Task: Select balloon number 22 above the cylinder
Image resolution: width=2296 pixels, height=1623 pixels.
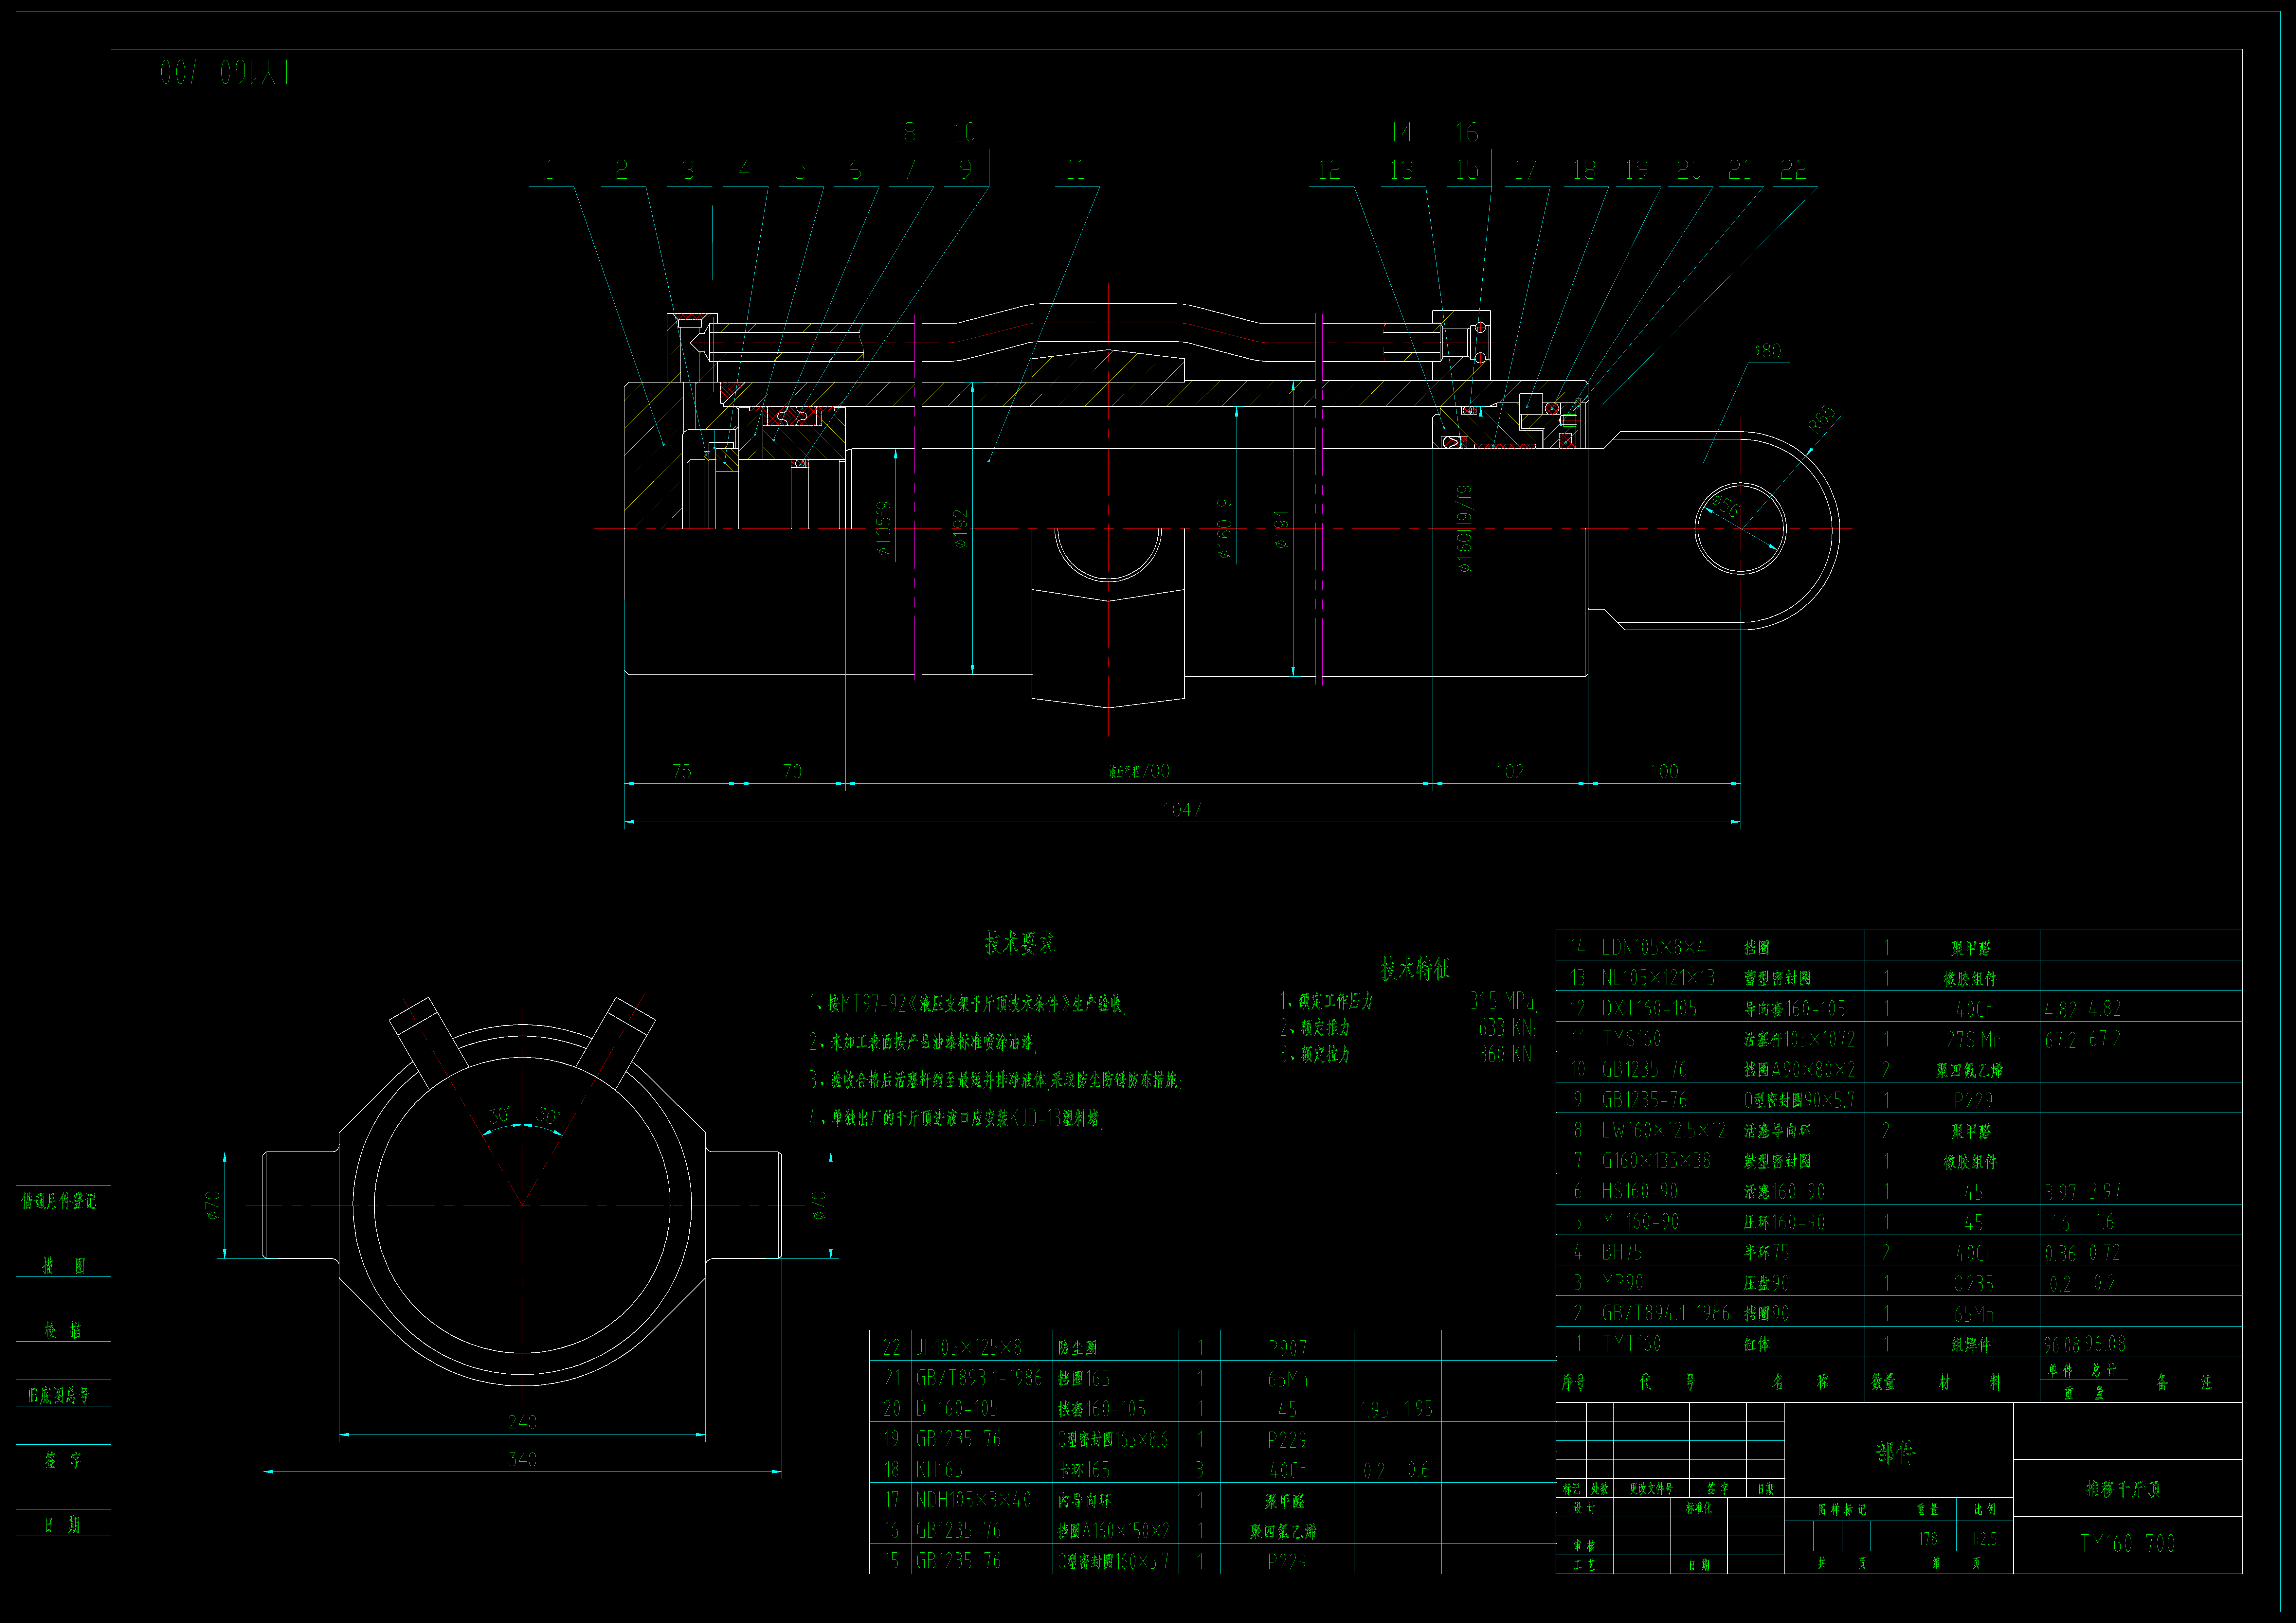Action: tap(1794, 170)
